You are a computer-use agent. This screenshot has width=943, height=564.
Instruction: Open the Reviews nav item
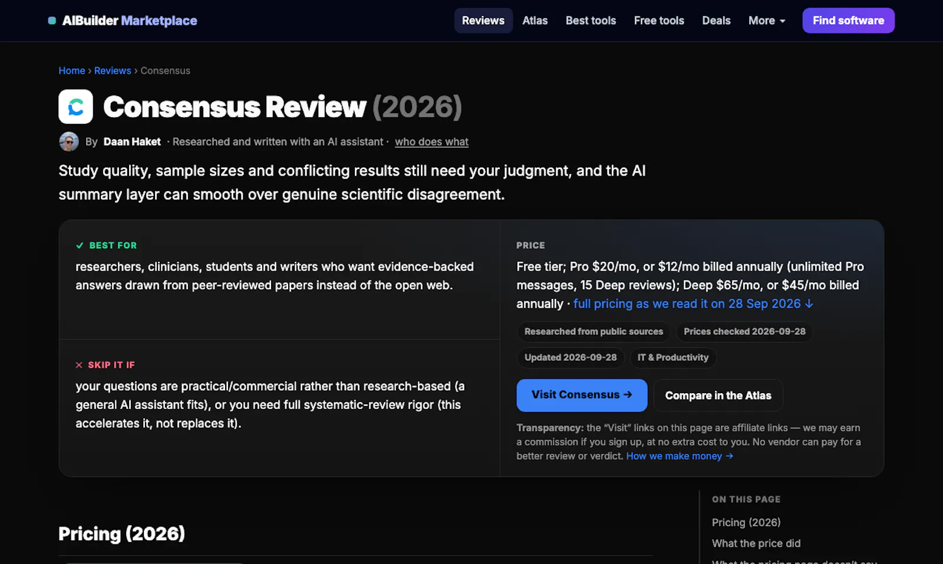point(483,21)
